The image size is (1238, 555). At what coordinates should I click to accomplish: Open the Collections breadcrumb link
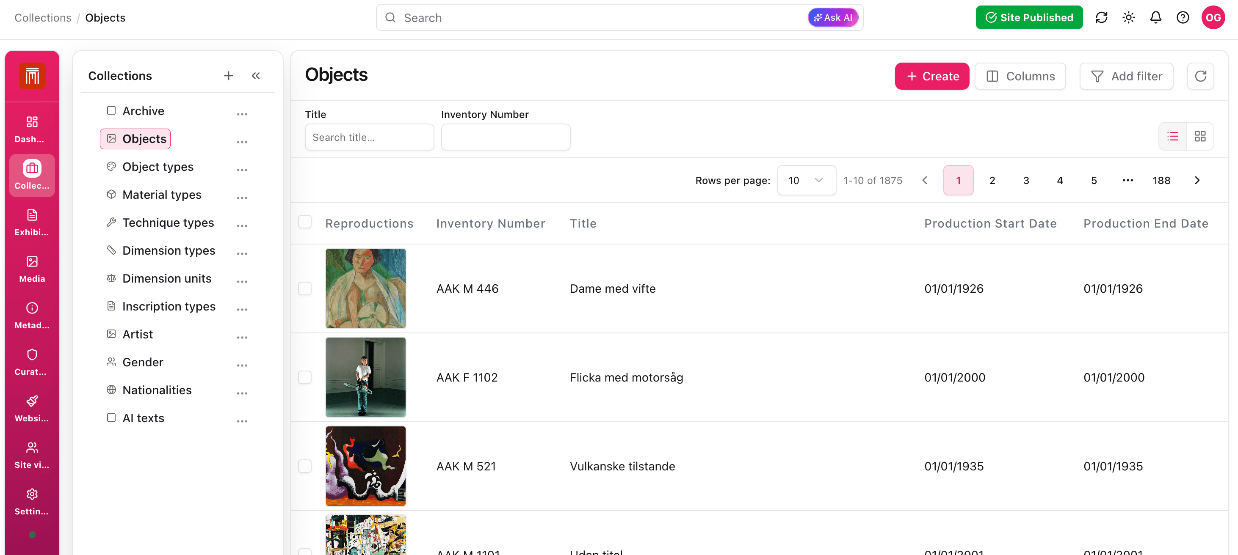coord(43,18)
